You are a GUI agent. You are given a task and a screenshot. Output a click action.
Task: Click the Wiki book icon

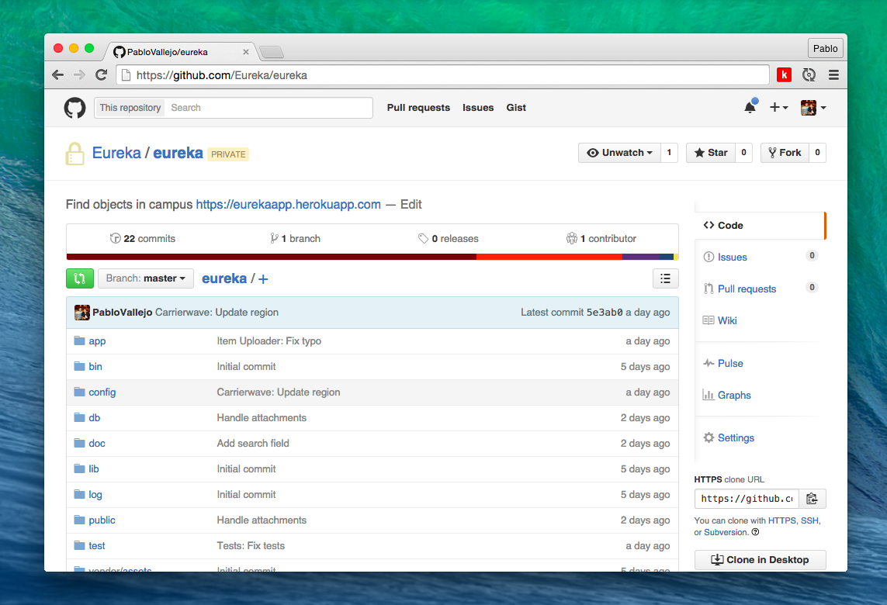[x=709, y=320]
